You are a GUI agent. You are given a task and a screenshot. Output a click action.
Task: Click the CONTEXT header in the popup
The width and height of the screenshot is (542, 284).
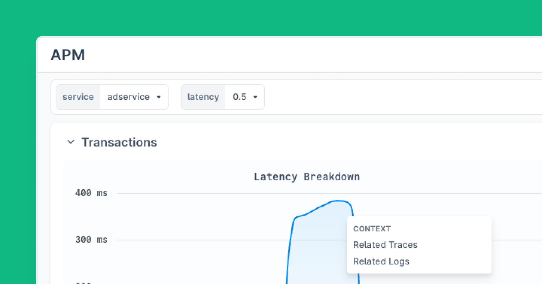tap(372, 229)
